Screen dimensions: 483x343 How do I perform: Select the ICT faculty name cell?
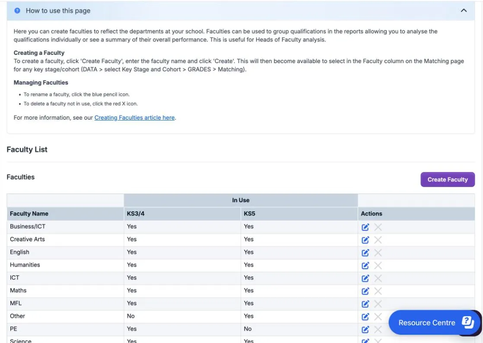[65, 278]
